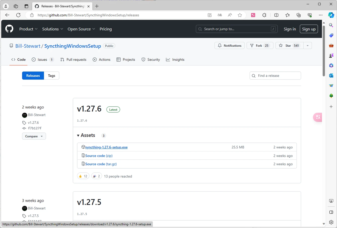Expand the Star lists dropdown arrow
This screenshot has height=228, width=337.
[308, 45]
